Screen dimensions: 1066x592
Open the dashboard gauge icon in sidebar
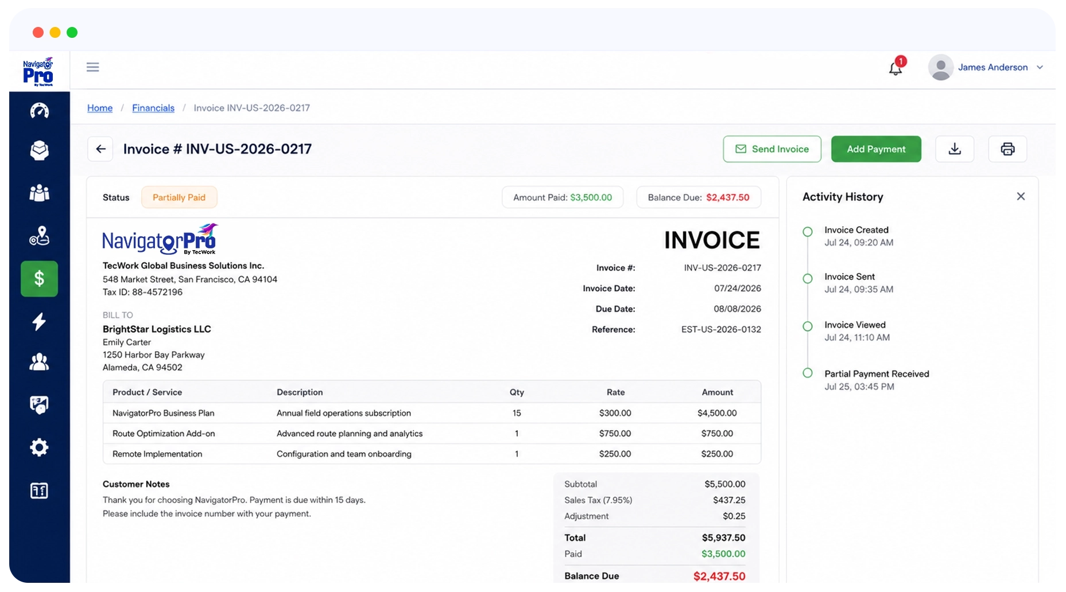pyautogui.click(x=39, y=110)
